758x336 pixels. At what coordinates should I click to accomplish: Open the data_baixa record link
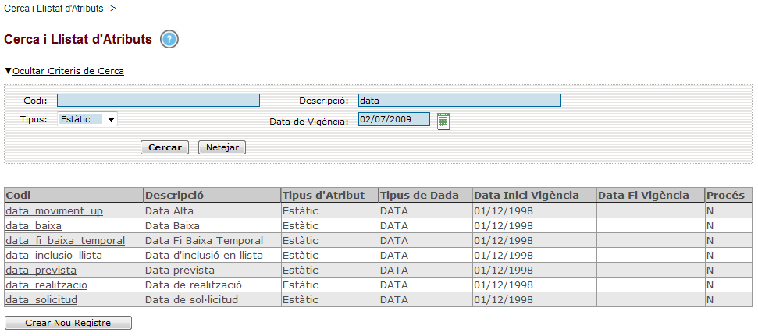click(34, 226)
